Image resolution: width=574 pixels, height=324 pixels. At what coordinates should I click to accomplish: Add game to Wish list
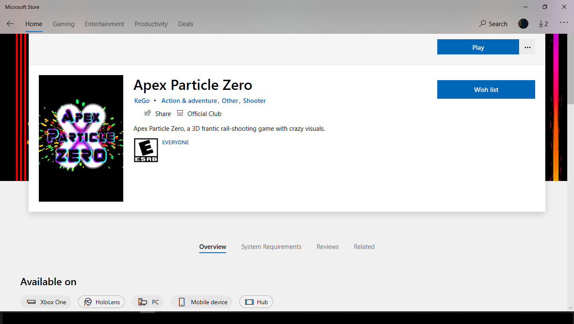click(486, 89)
